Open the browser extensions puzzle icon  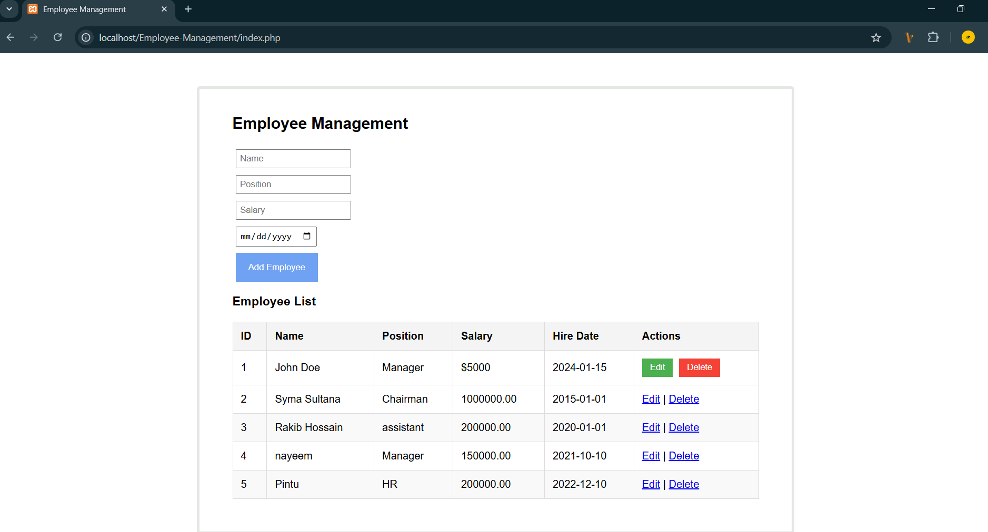click(x=933, y=37)
